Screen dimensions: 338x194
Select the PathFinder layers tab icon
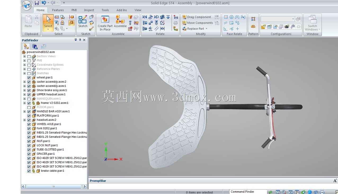point(43,46)
